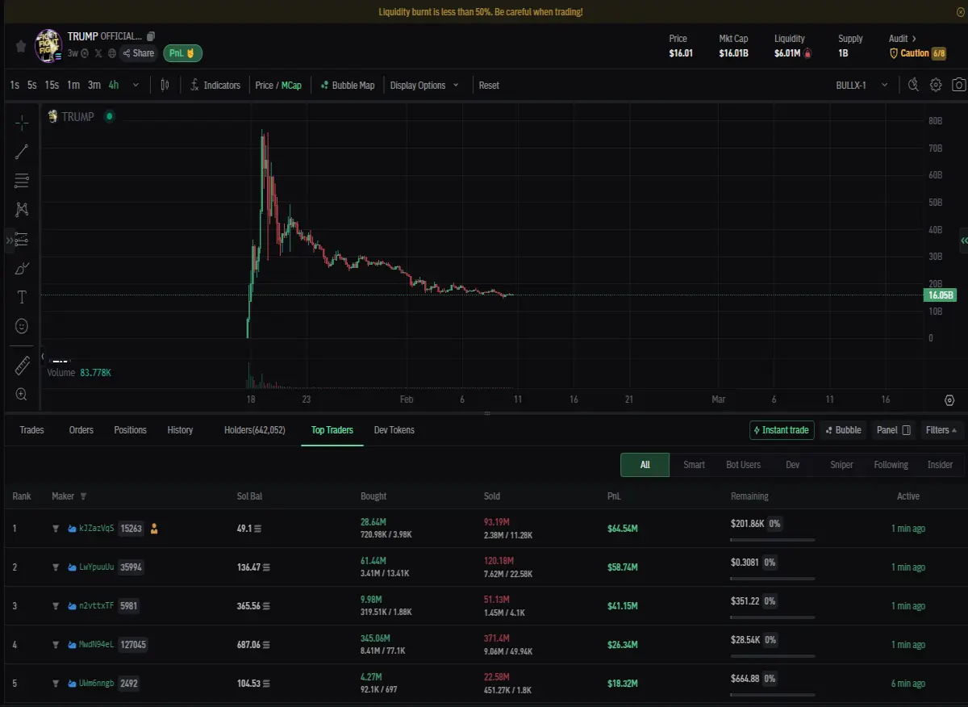Click the green PnL button
The image size is (968, 707).
click(x=182, y=53)
